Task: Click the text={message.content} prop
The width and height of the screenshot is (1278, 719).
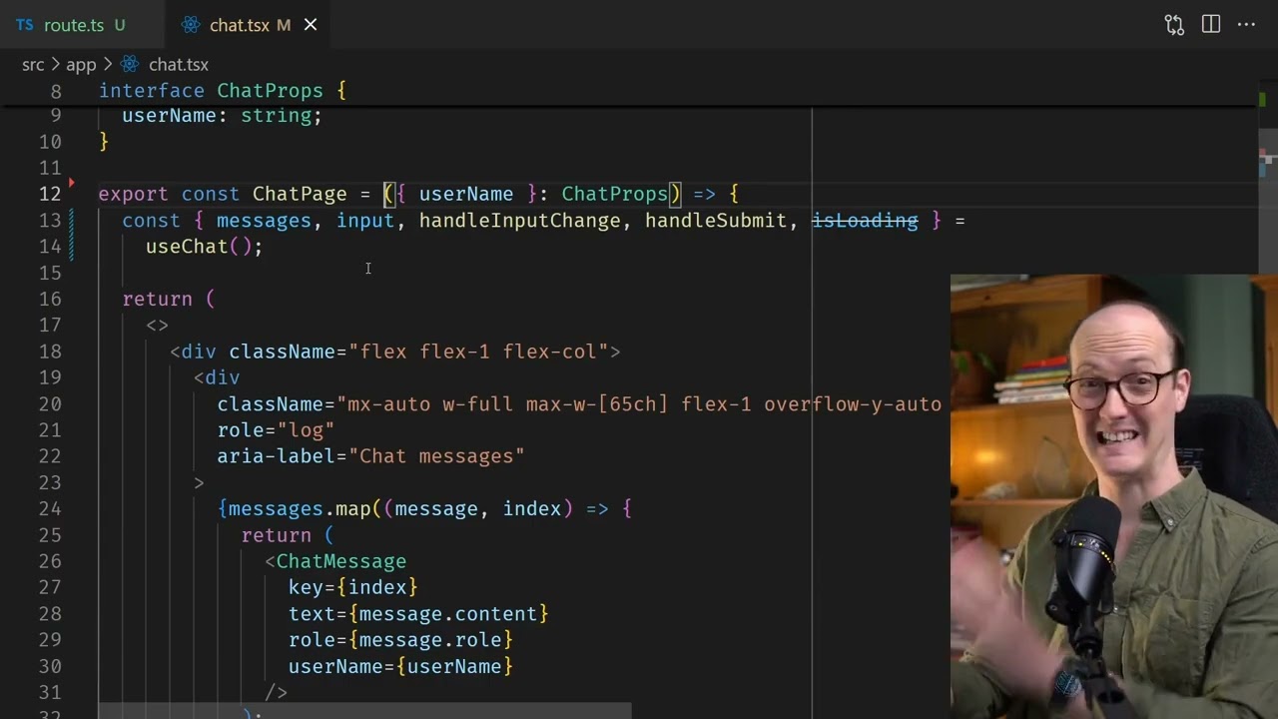Action: point(418,614)
